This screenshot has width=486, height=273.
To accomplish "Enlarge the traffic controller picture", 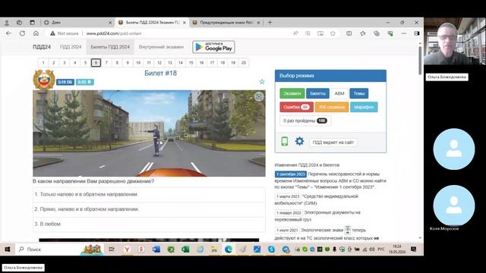I will point(149,133).
